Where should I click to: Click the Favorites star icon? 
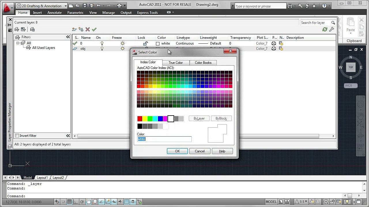click(x=314, y=6)
